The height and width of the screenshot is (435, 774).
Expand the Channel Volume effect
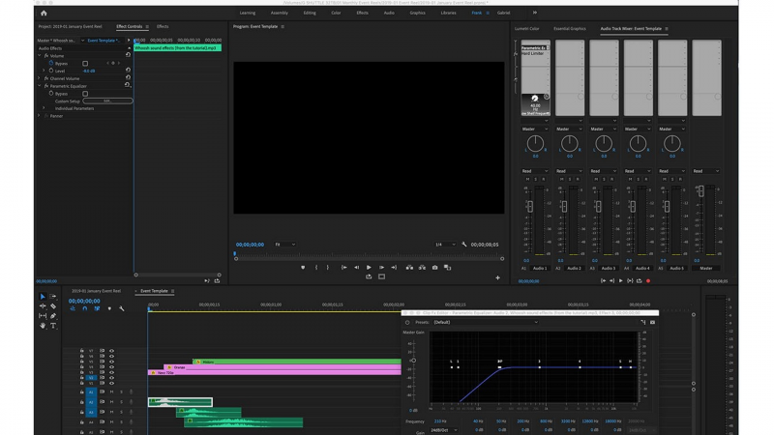point(40,78)
